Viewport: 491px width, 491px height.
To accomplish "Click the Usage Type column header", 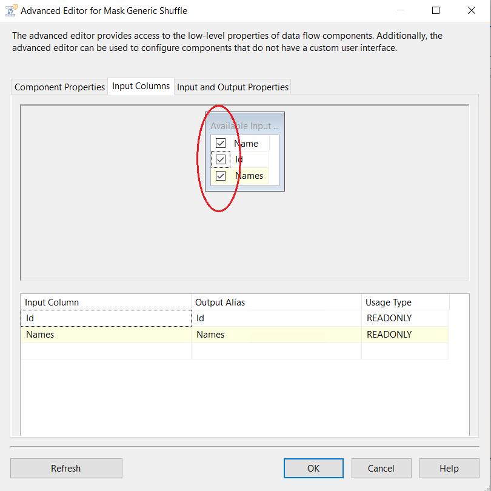I will pos(404,302).
